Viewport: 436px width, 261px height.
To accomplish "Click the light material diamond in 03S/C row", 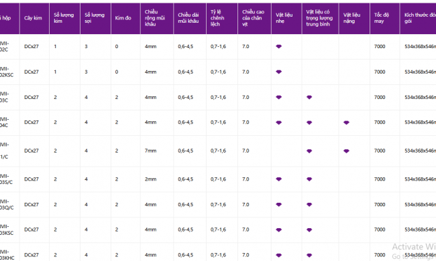I will (x=278, y=179).
